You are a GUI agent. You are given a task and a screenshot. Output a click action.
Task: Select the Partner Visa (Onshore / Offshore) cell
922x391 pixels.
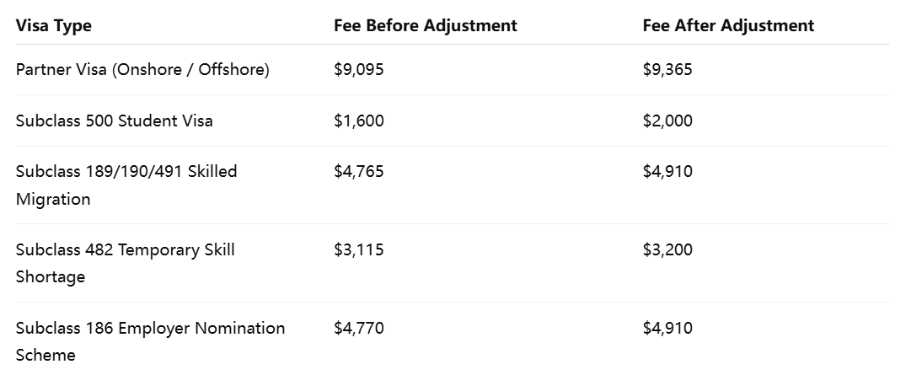142,69
